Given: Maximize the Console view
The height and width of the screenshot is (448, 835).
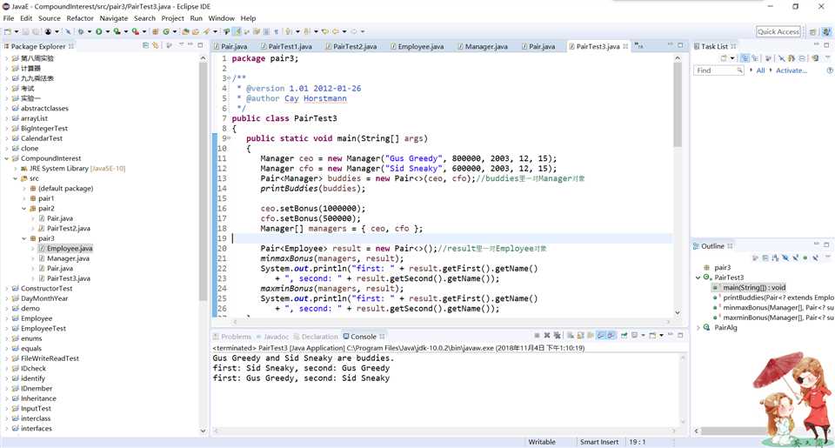Looking at the screenshot, I should coord(680,335).
